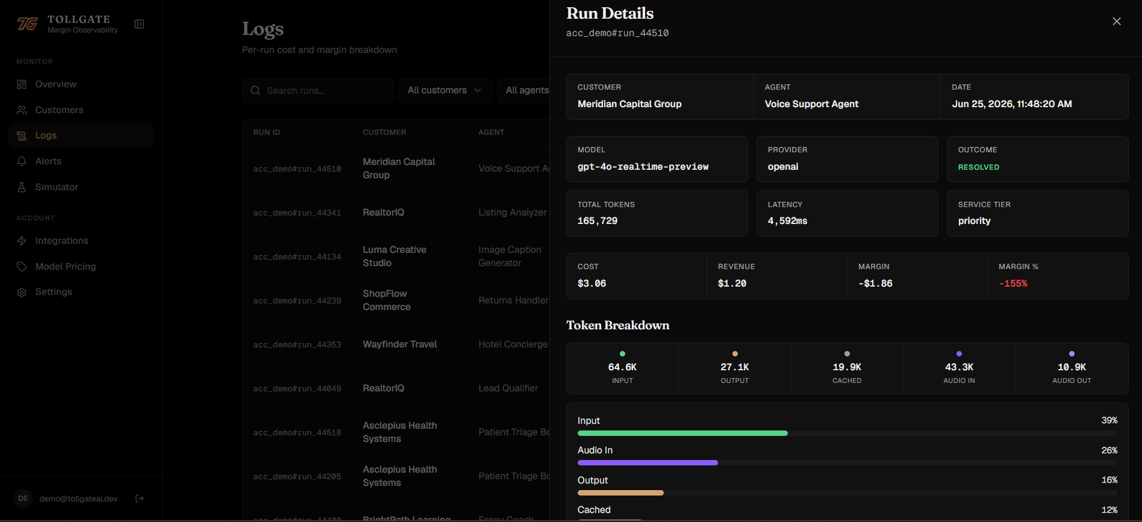Viewport: 1142px width, 522px height.
Task: Click the Output token usage bar
Action: (847, 493)
